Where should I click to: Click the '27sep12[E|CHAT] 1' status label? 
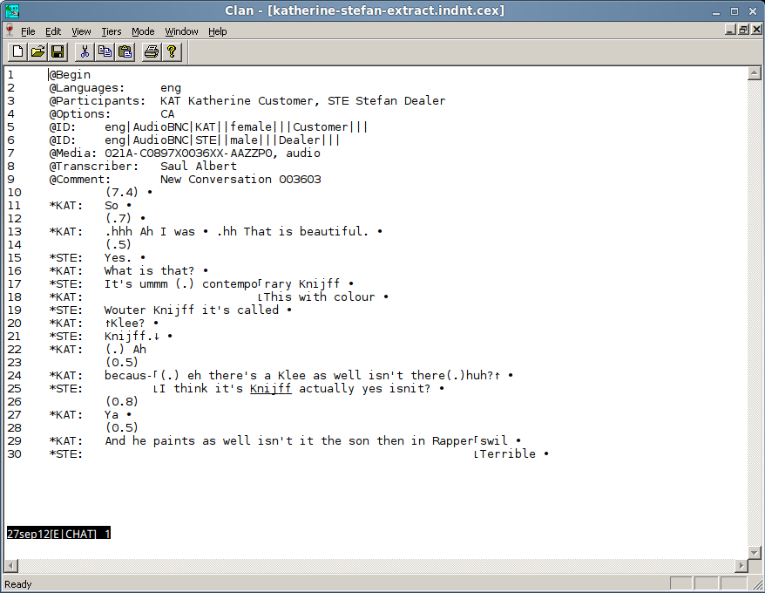(58, 534)
